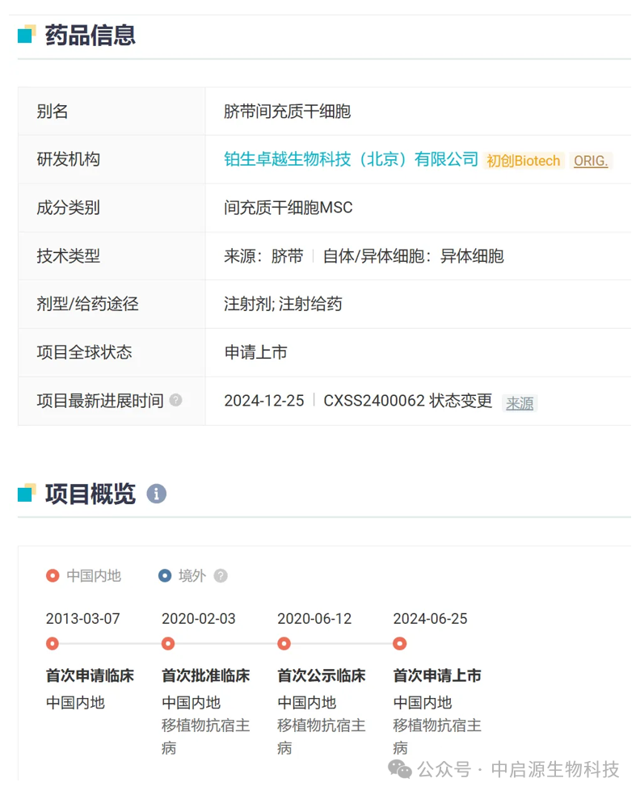Toggle the 中国内地 legend marker
The width and height of the screenshot is (640, 795).
point(53,576)
